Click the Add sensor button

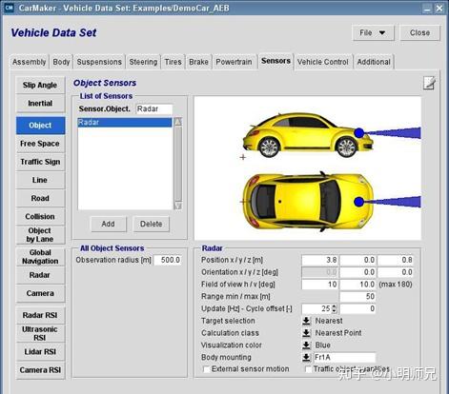(109, 224)
